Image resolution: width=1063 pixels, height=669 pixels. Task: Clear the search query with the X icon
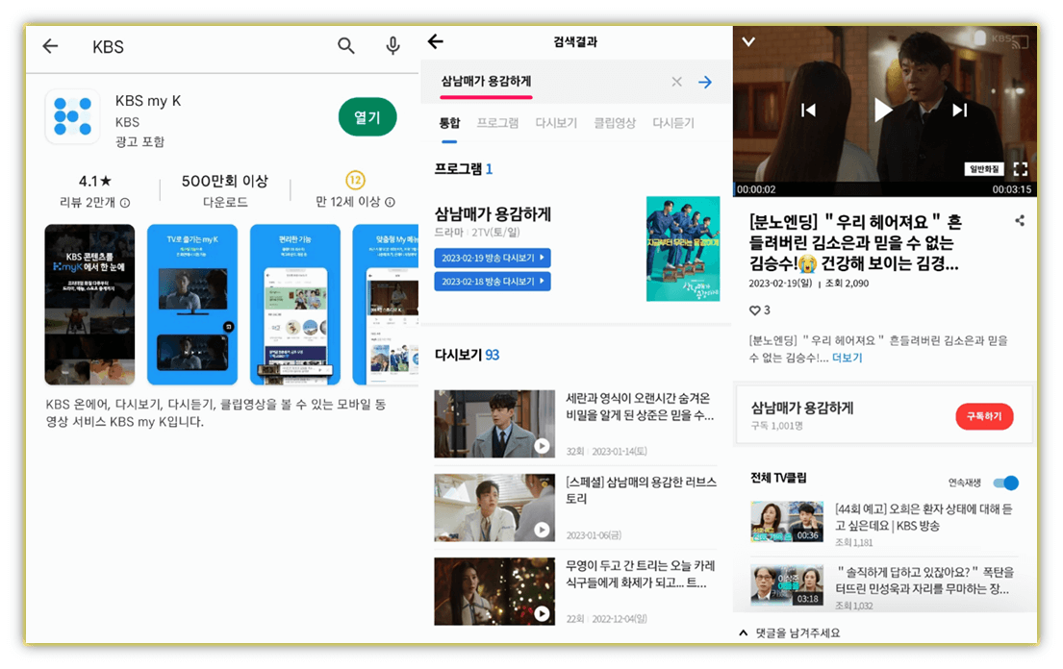[676, 82]
